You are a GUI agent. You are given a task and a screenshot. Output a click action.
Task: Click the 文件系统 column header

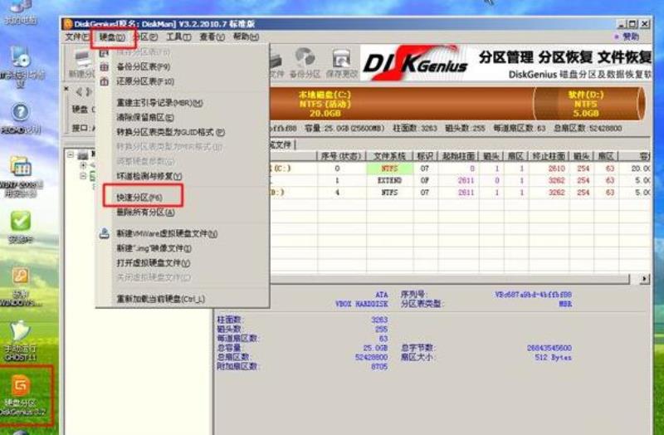tap(389, 156)
